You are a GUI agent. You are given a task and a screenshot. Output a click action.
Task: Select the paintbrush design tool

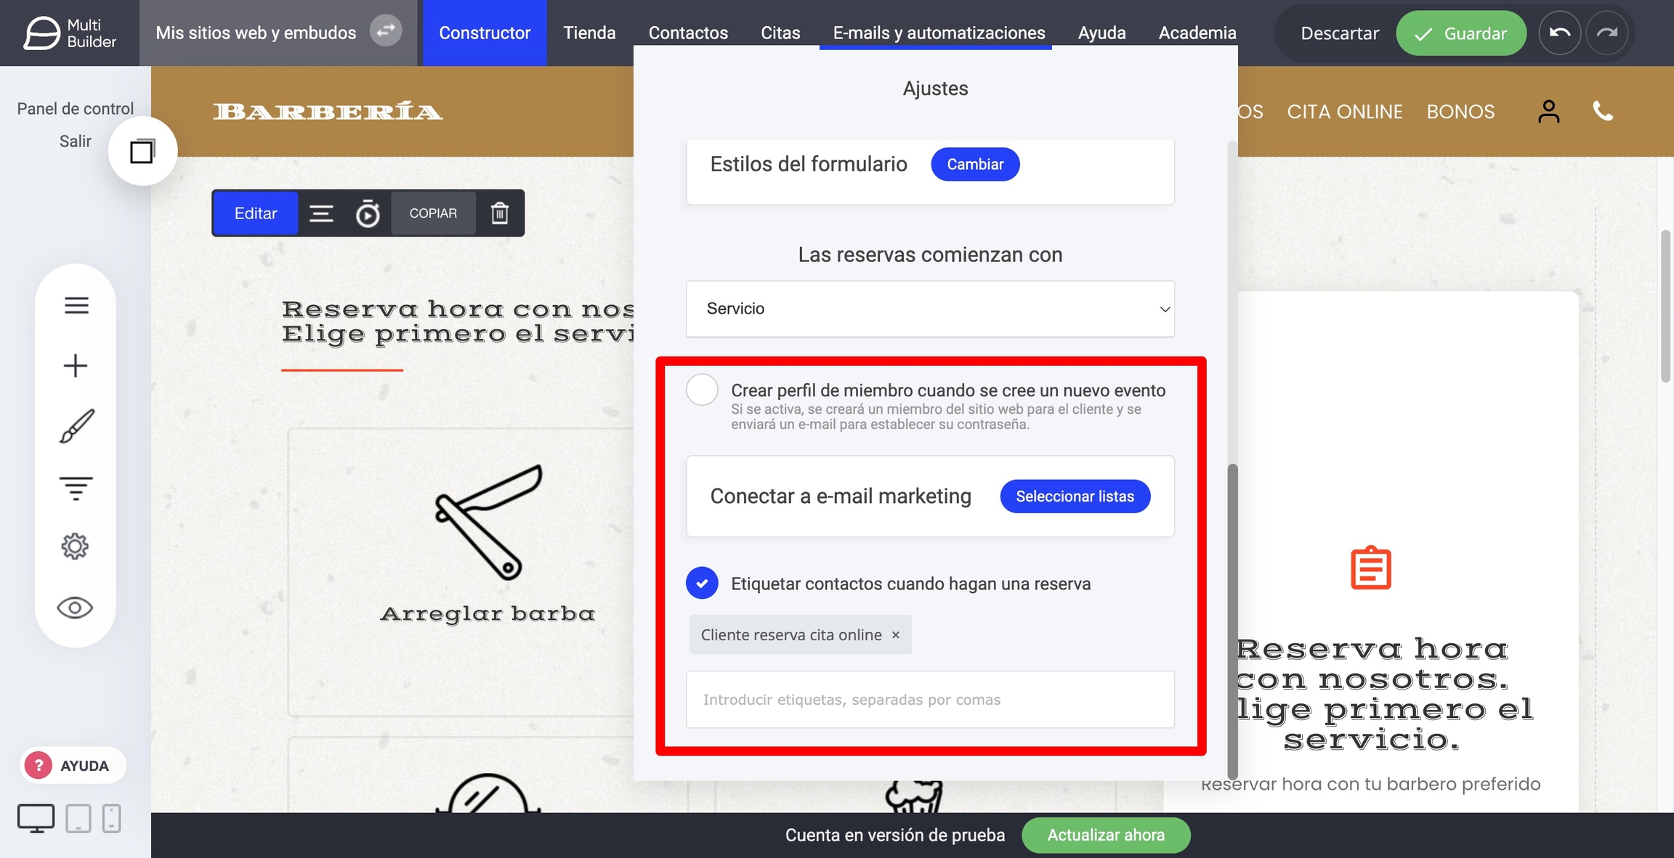(76, 426)
